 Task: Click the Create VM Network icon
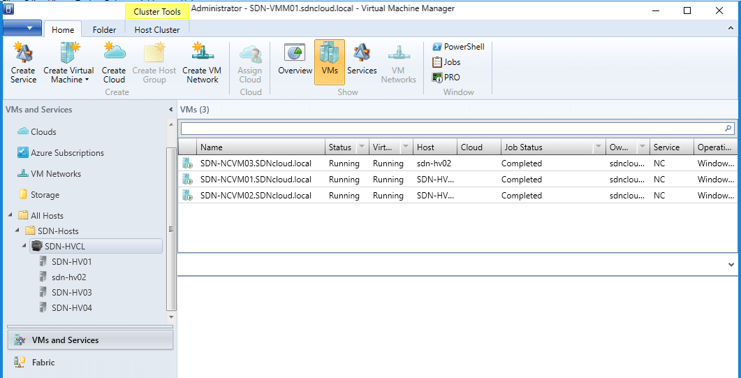coord(202,63)
